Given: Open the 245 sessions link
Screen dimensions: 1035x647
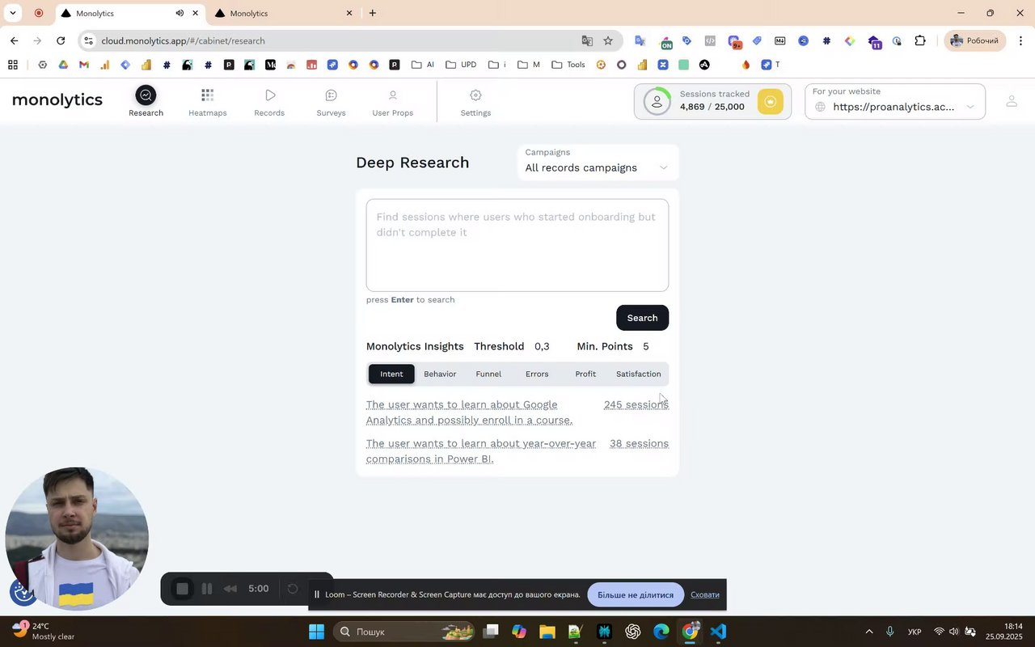Looking at the screenshot, I should tap(636, 404).
